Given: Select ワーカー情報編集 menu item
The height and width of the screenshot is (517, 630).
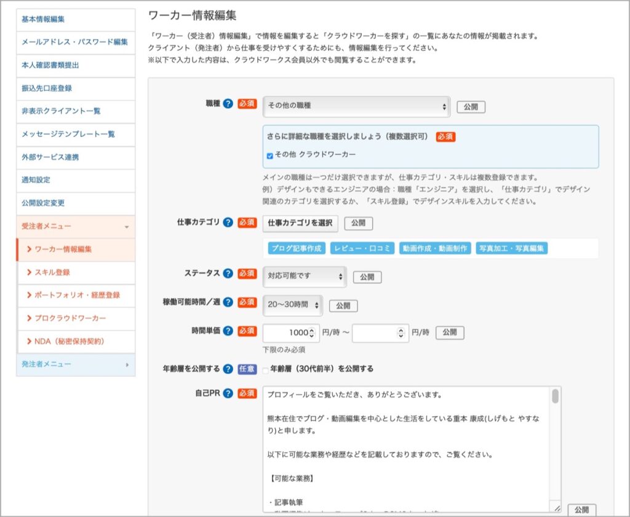Looking at the screenshot, I should point(76,249).
